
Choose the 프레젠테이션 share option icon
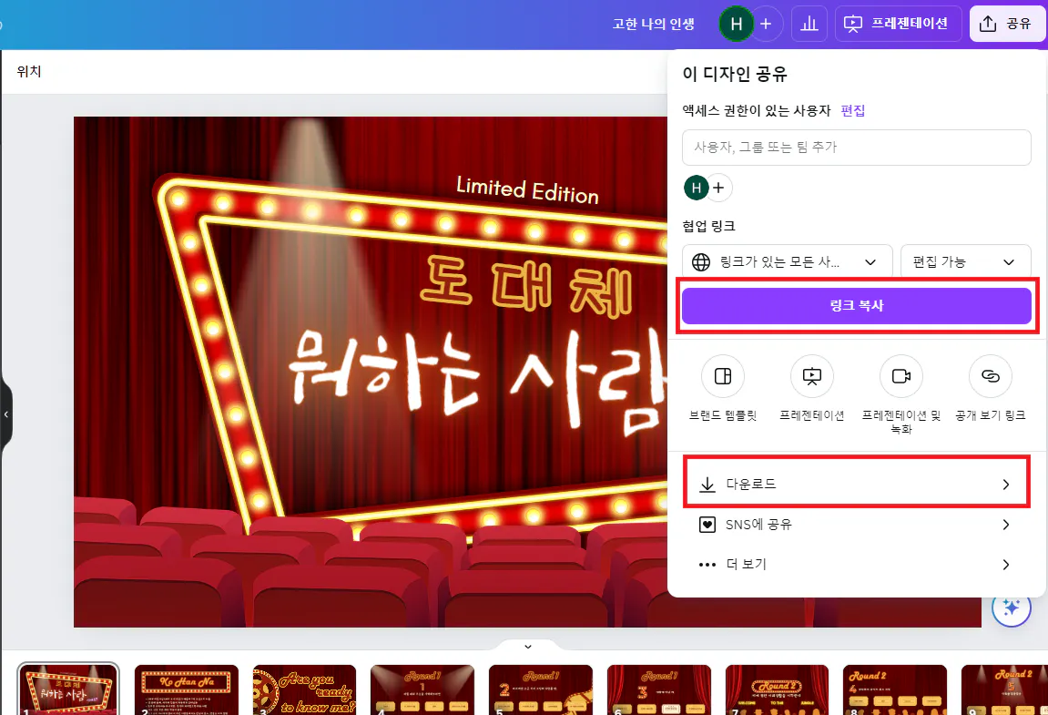tap(812, 376)
